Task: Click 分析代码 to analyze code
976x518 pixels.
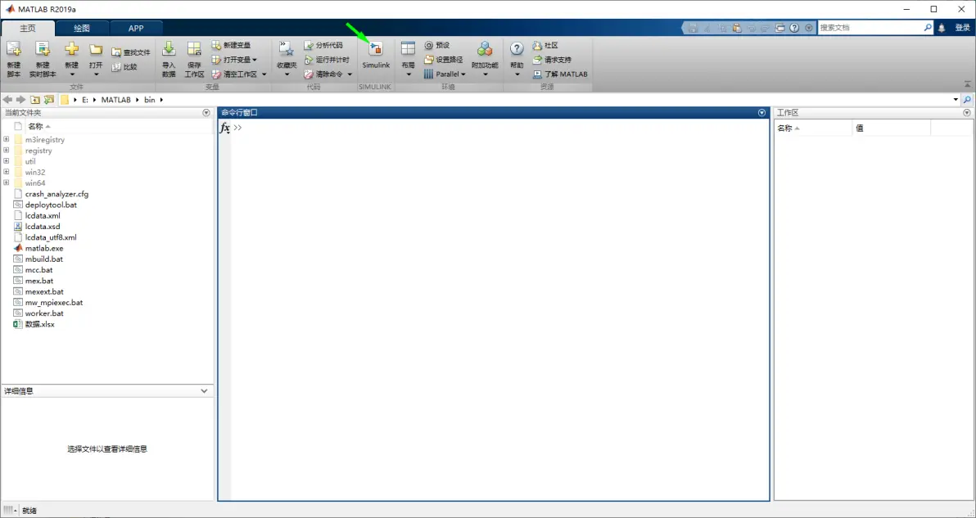Action: pos(323,45)
